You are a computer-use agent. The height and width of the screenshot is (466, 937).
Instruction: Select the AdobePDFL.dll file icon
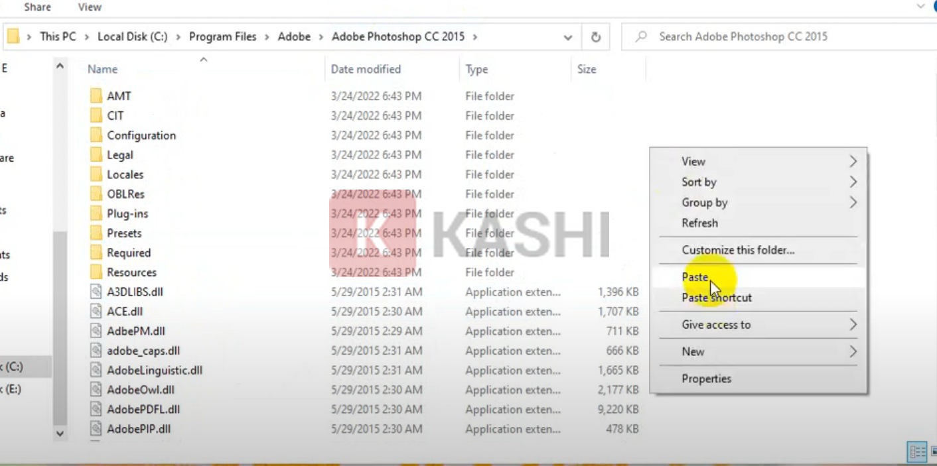tap(96, 410)
